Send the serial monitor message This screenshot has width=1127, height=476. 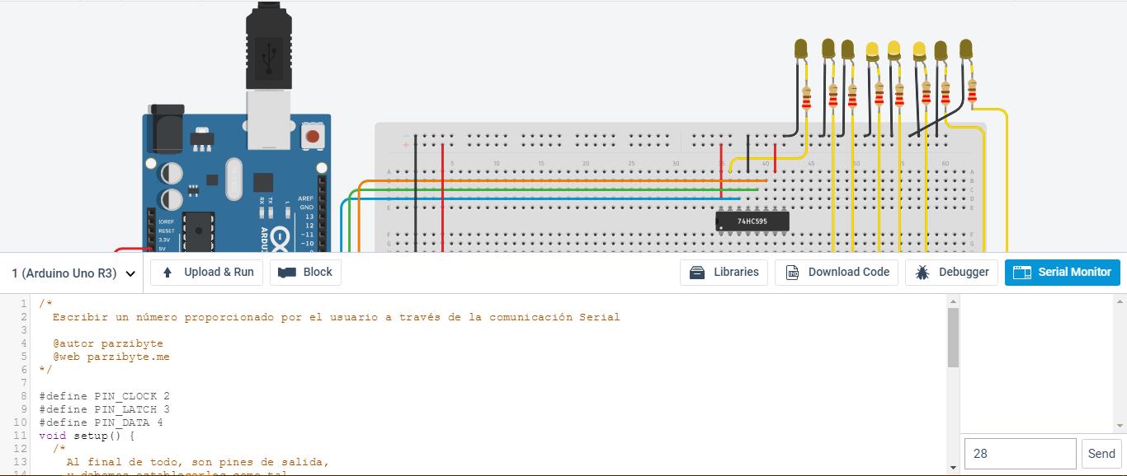click(1101, 454)
